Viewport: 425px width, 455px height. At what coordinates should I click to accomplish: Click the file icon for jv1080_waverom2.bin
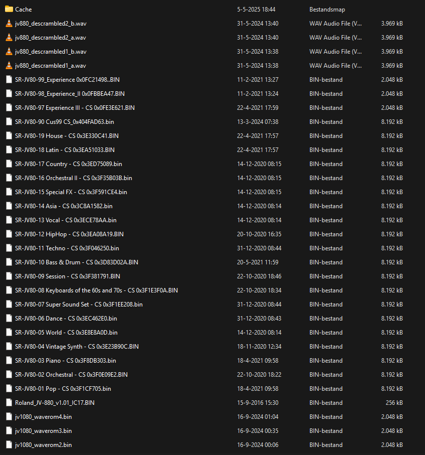9,445
